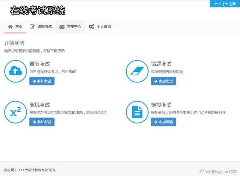Click the 章节考试 heading
Image resolution: width=240 pixels, height=176 pixels.
40,64
